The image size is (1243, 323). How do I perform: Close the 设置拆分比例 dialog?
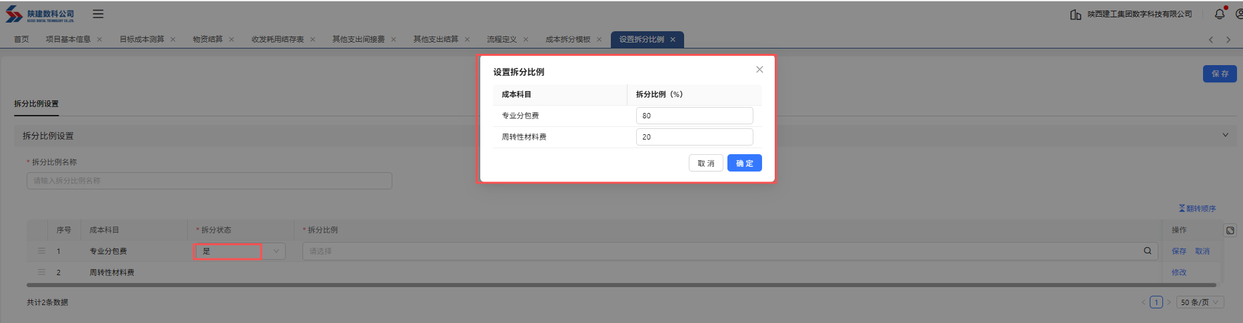click(759, 70)
